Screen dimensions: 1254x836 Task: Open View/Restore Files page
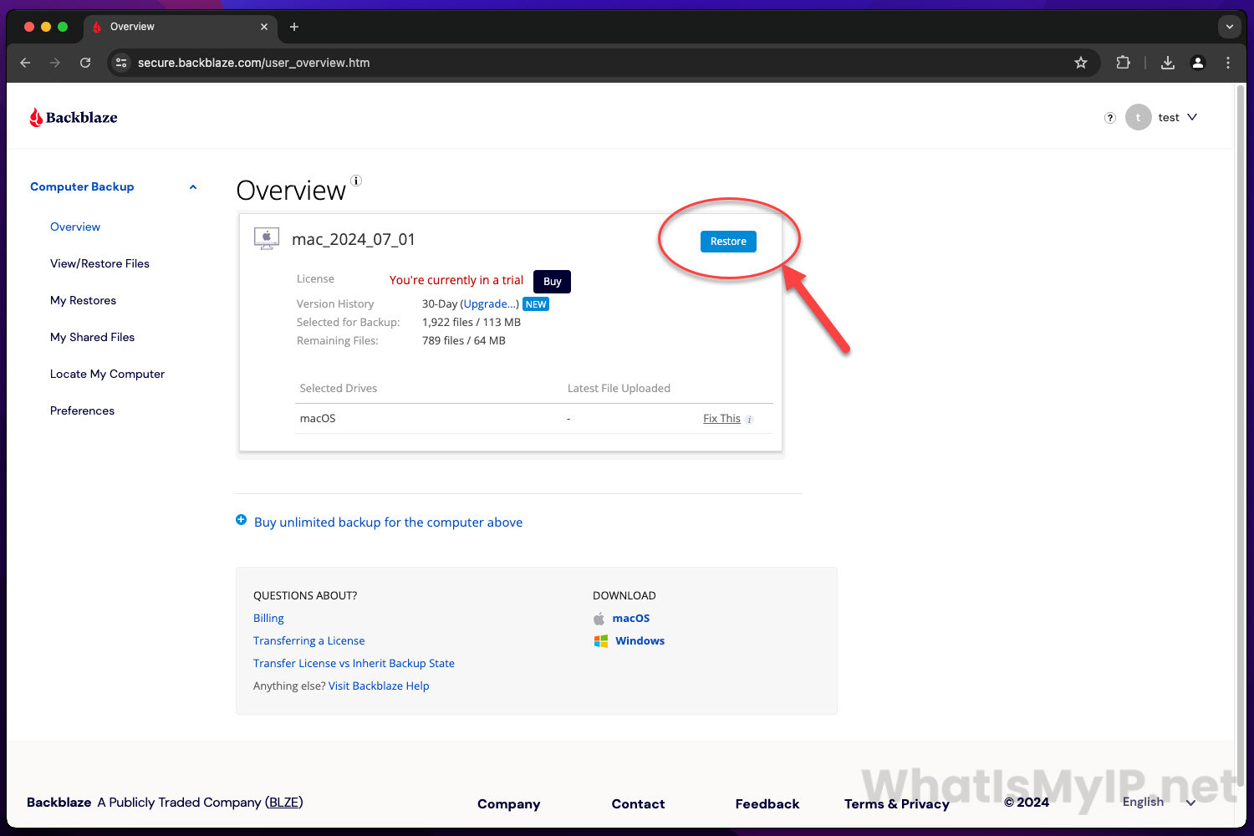tap(99, 263)
